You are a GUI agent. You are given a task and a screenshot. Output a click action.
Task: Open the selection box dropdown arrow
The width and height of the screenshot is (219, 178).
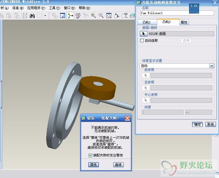click(45, 15)
